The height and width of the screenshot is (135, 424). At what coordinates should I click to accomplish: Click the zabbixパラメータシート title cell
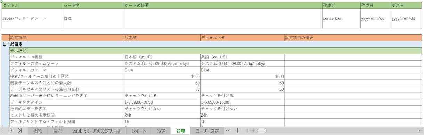(32, 18)
